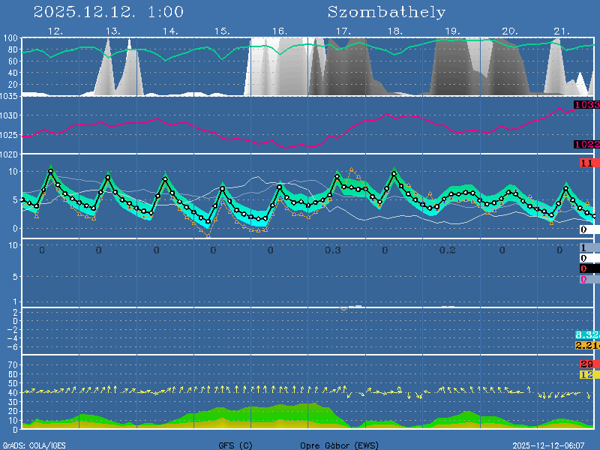Click the 0.3 precipitation amount label

[333, 250]
